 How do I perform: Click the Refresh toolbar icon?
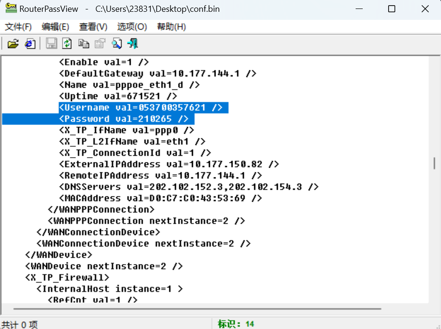(67, 44)
